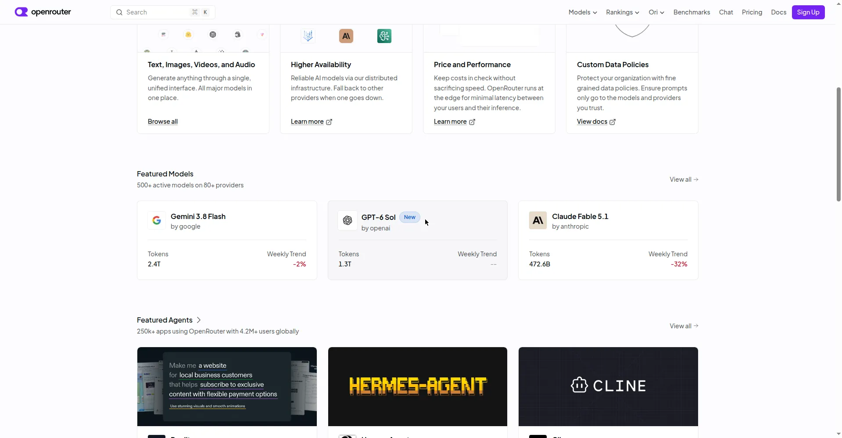Go to the Chat page
The image size is (842, 438).
point(726,12)
